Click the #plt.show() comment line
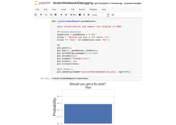 [x=65, y=69]
